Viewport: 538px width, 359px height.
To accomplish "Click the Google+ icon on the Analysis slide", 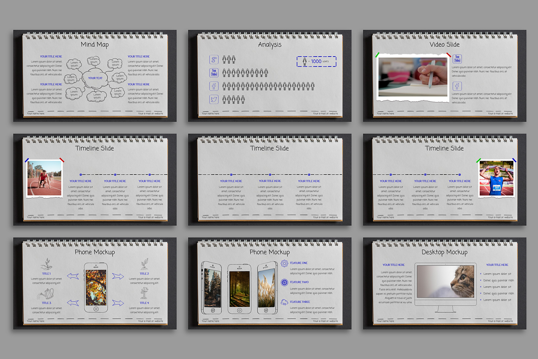I will 214,59.
